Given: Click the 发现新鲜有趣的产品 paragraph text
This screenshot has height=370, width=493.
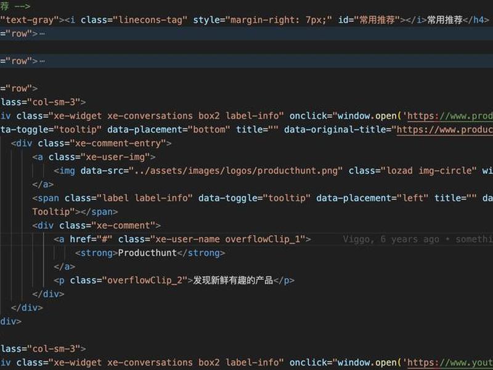Looking at the screenshot, I should [233, 281].
